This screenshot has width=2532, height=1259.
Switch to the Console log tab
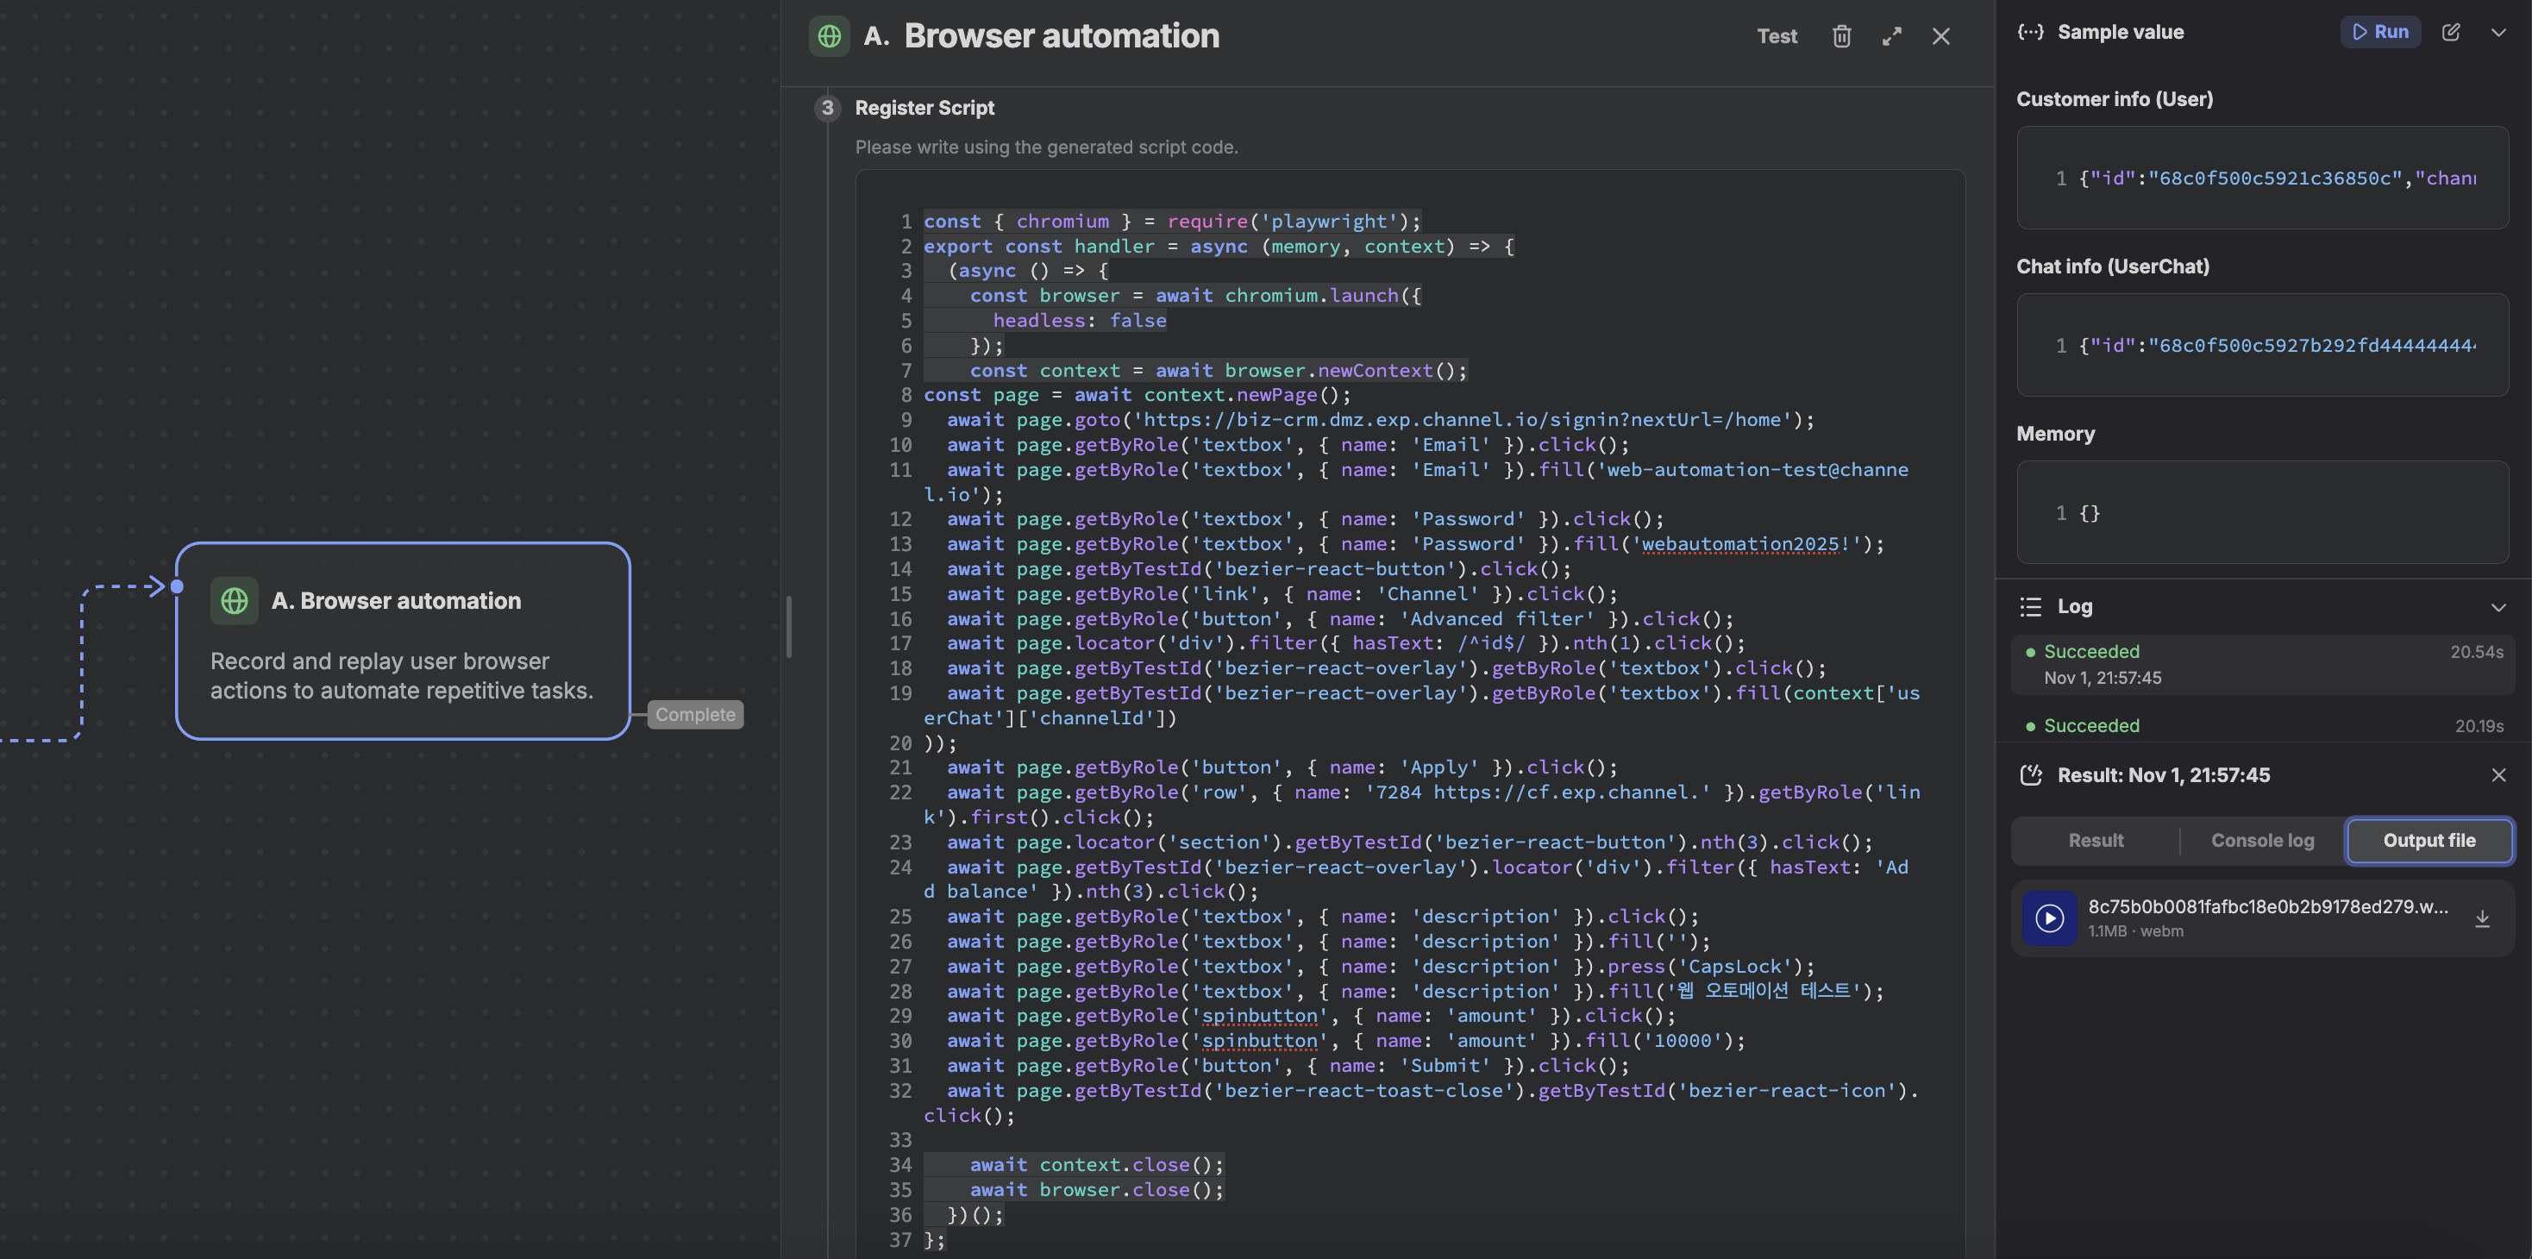pos(2262,840)
